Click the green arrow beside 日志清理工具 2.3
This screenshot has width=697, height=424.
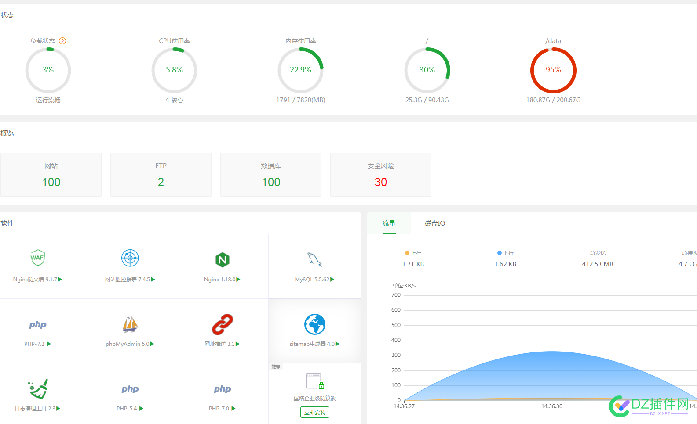58,409
